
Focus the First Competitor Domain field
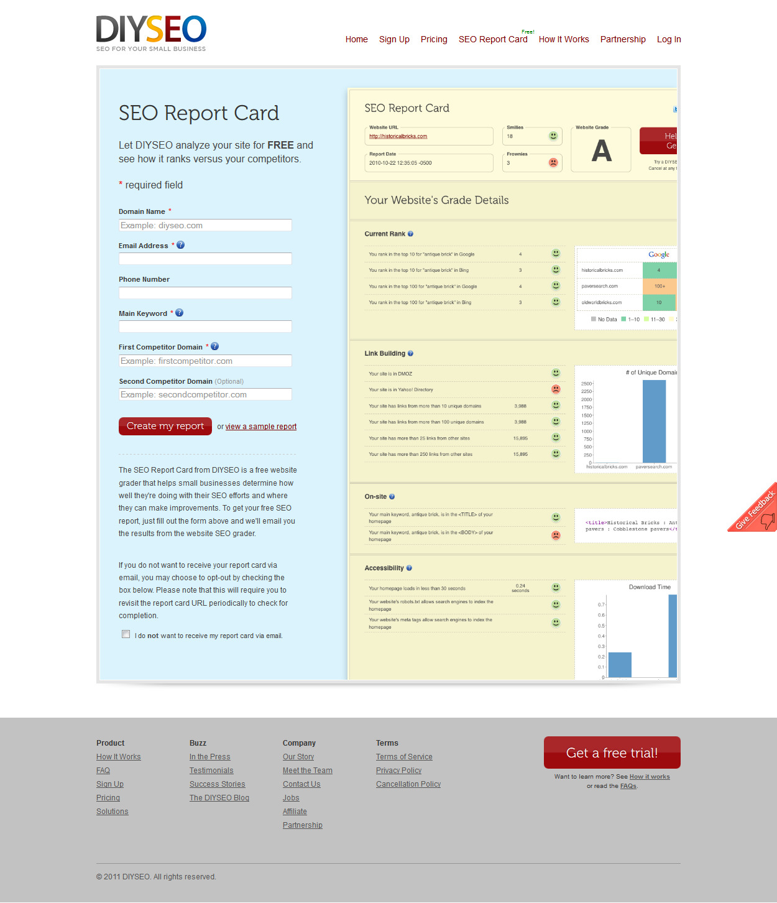[205, 361]
